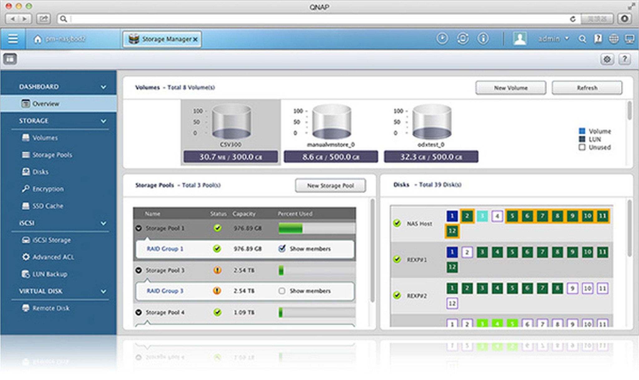
Task: Select disk 3 in NAS Host
Action: pyautogui.click(x=482, y=216)
